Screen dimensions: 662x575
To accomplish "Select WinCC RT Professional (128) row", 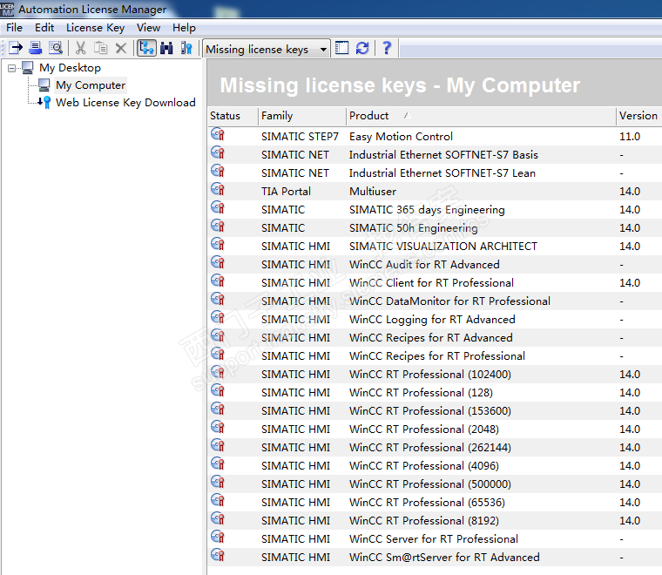I will pyautogui.click(x=421, y=393).
